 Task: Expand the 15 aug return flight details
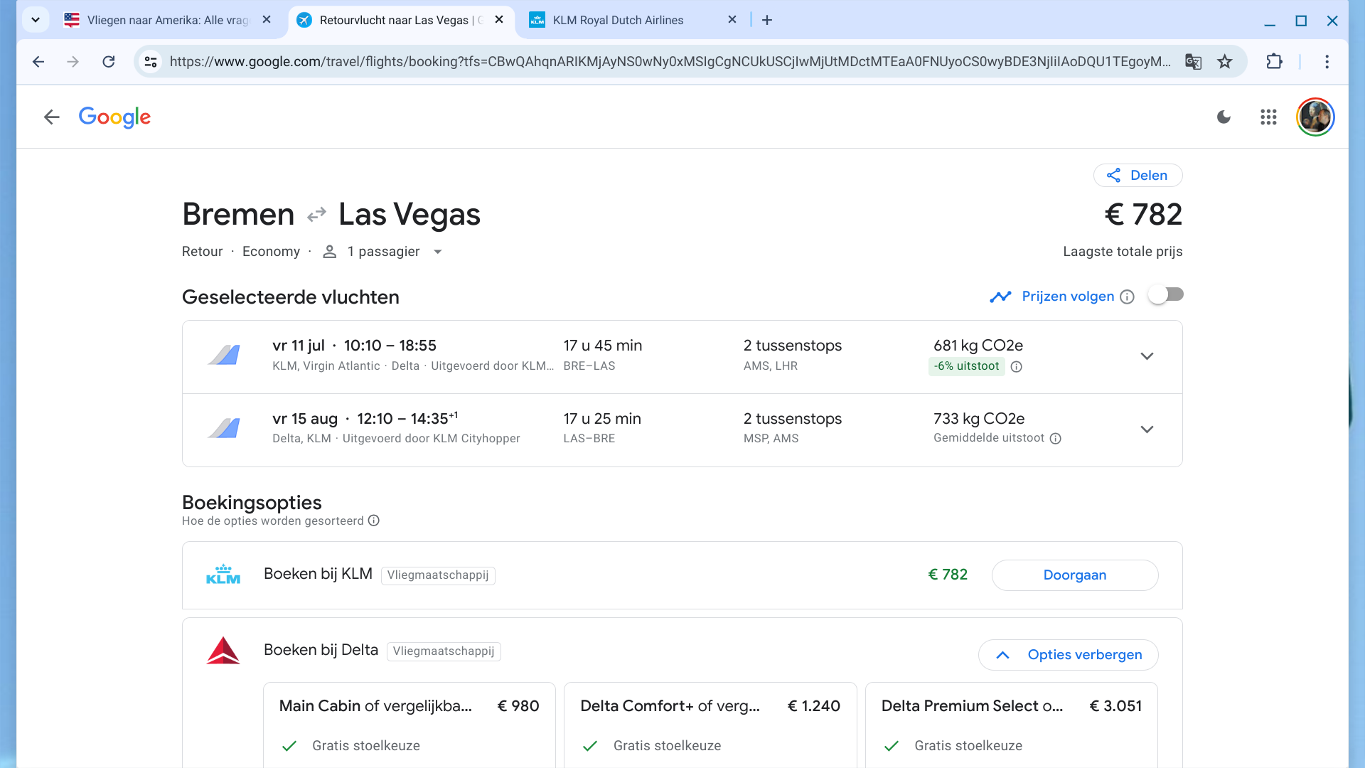1147,430
